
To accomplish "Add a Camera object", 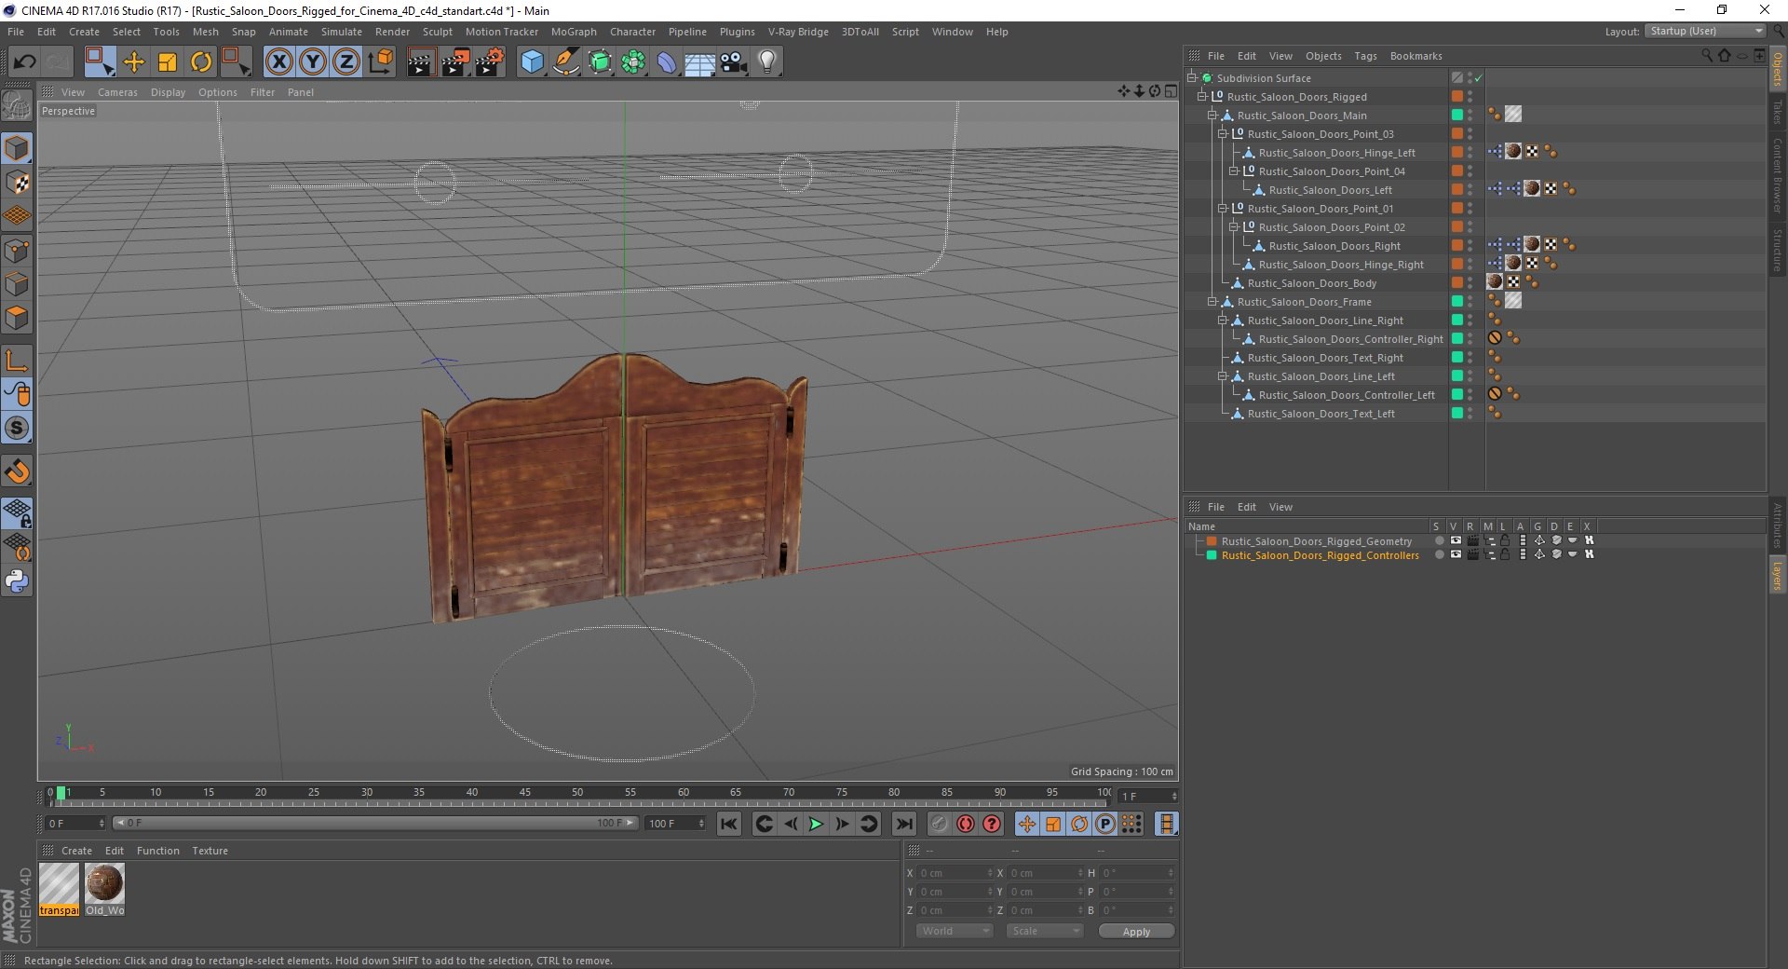I will 733,62.
